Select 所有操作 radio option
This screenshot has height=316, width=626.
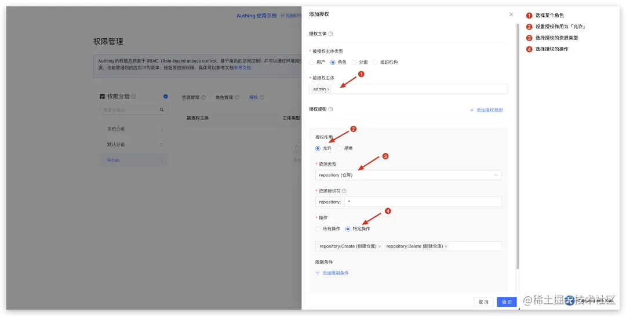(x=318, y=229)
